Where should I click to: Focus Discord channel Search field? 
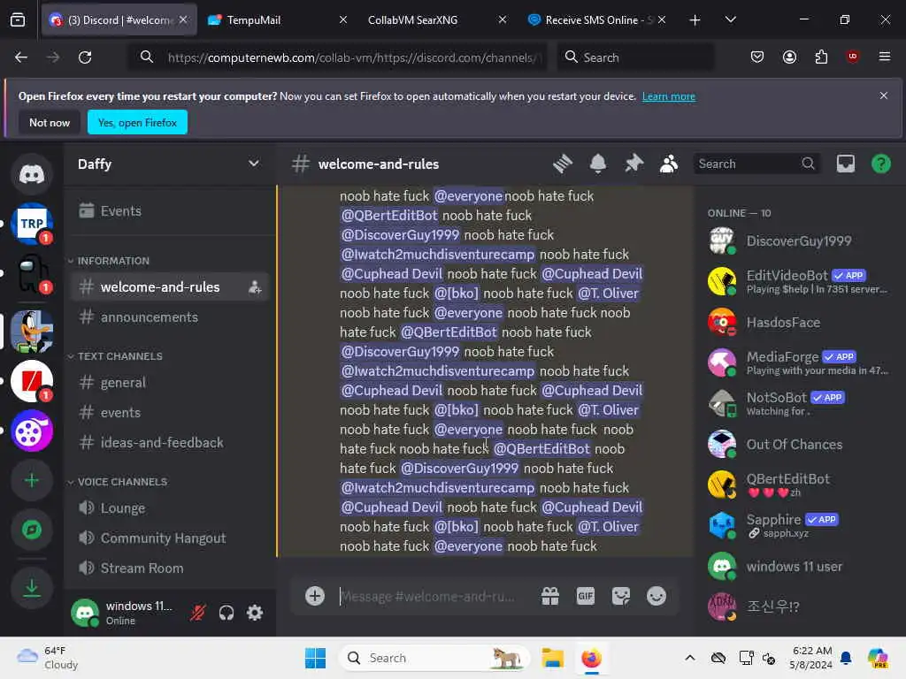click(x=756, y=164)
